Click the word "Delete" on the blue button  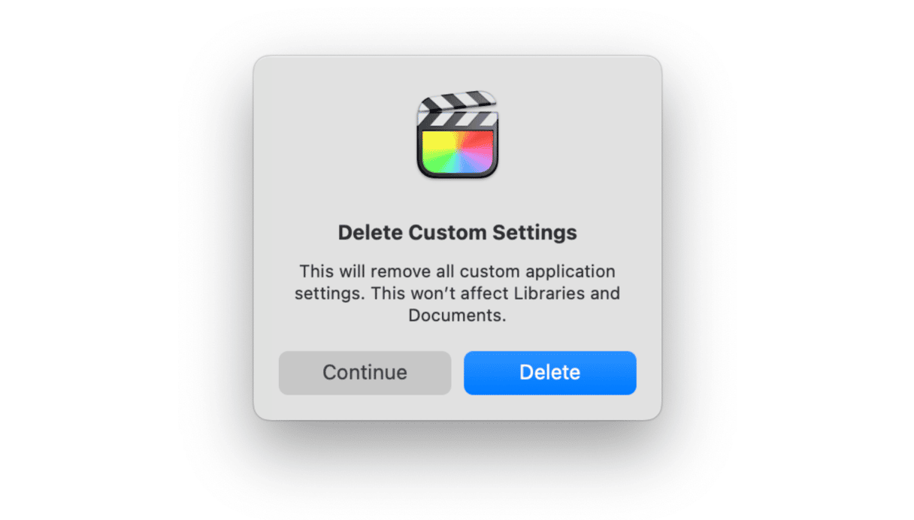click(549, 373)
